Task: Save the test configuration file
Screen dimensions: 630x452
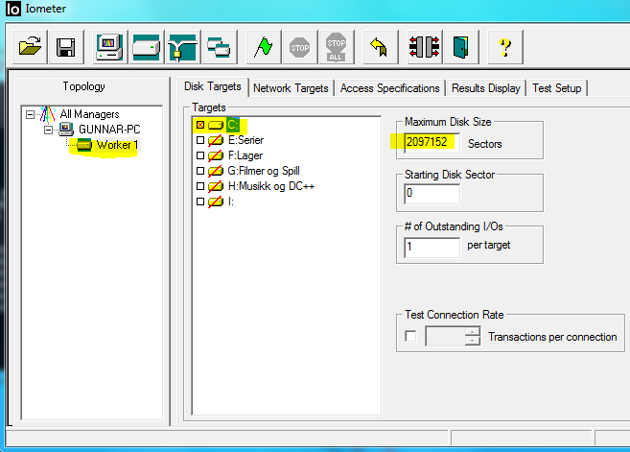Action: tap(66, 47)
